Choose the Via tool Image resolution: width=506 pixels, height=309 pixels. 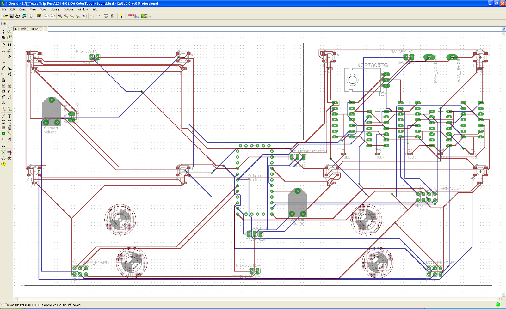click(x=3, y=133)
